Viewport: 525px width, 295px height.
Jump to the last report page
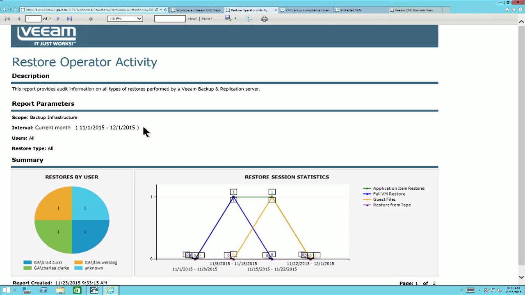coord(69,18)
